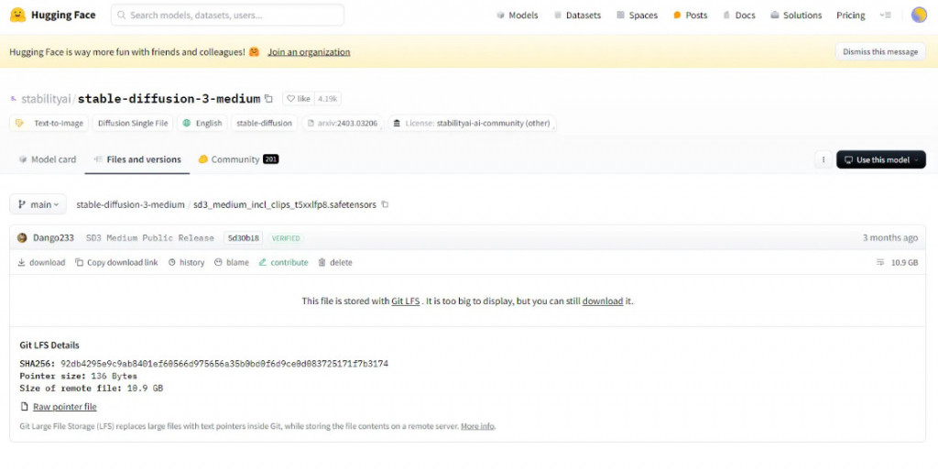
Task: Select Diffusion Single File tag
Action: [133, 124]
